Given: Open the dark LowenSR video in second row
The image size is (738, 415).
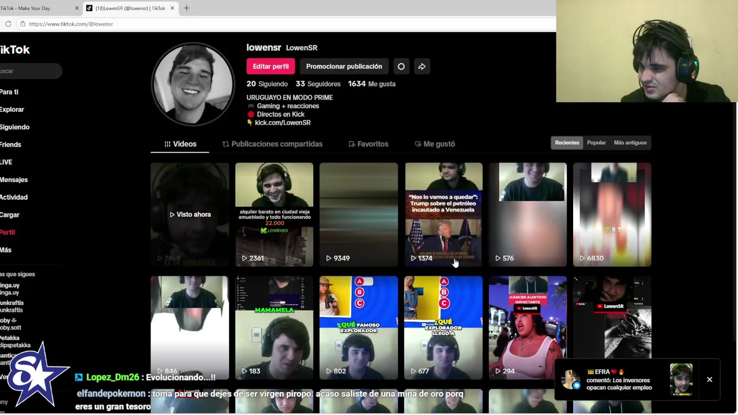Looking at the screenshot, I should [612, 317].
